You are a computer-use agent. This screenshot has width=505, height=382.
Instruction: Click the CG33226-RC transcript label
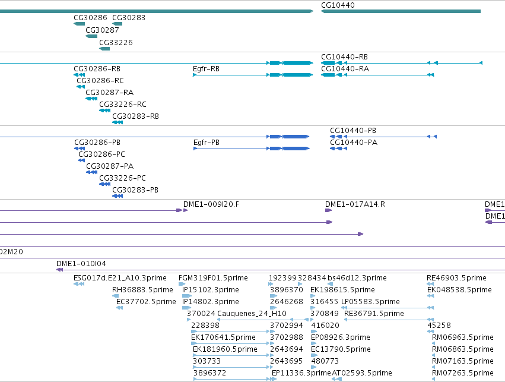coord(123,105)
